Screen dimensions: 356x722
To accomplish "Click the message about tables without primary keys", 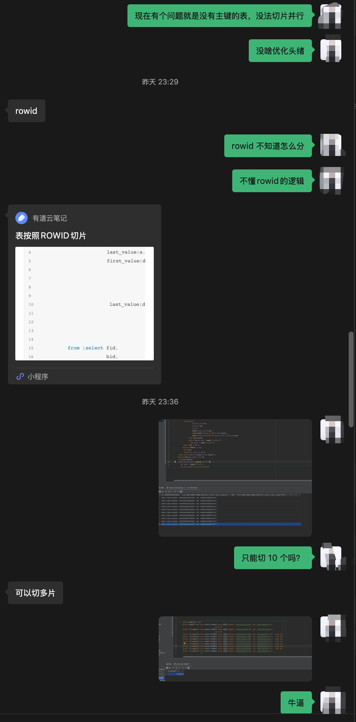I will coord(219,16).
